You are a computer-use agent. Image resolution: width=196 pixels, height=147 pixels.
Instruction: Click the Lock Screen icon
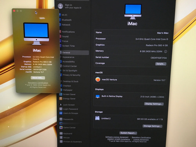click(x=61, y=105)
